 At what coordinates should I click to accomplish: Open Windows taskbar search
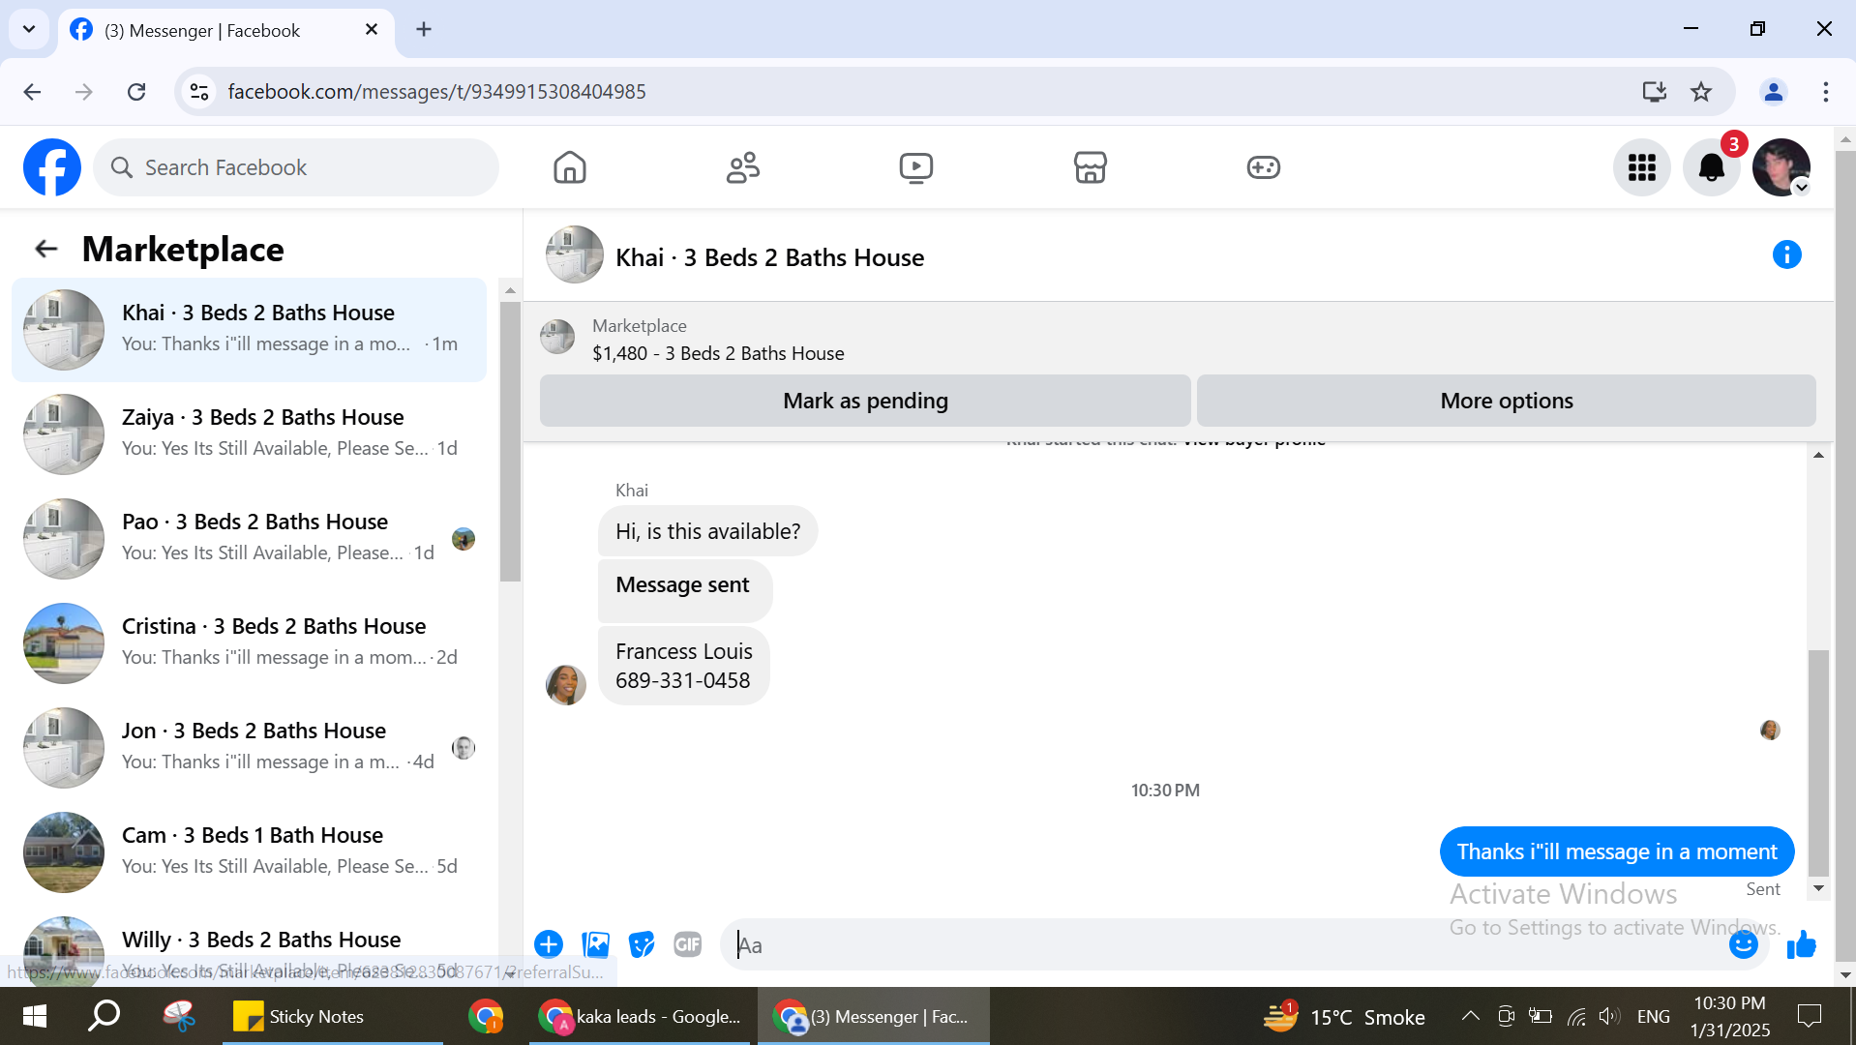pyautogui.click(x=105, y=1016)
